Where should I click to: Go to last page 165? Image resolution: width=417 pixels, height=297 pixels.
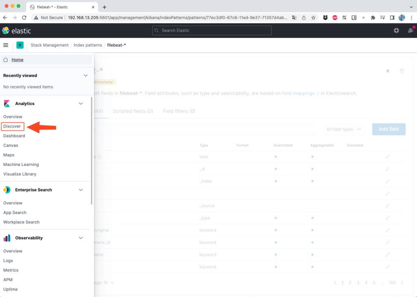coord(392,283)
